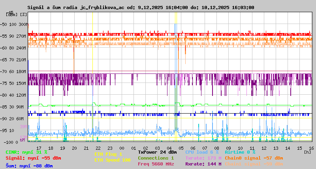
Task: Click the '[dBm] [%]' axis units label
Action: click(16, 15)
